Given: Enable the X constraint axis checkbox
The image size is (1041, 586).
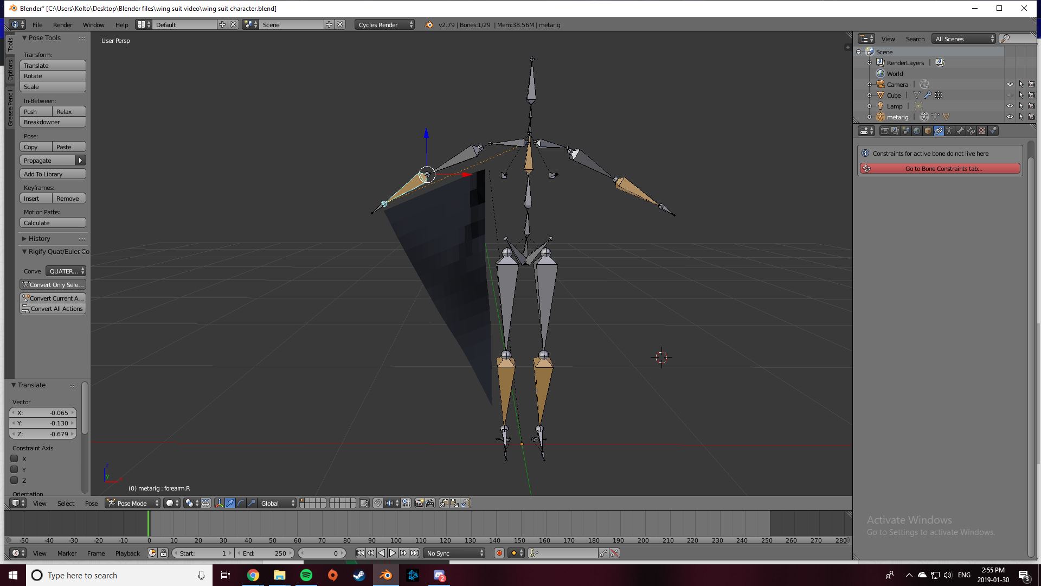Looking at the screenshot, I should point(14,458).
